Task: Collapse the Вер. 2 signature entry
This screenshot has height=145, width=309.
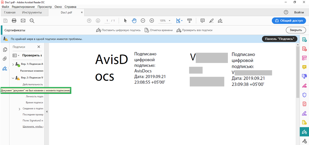Action: 13,78
